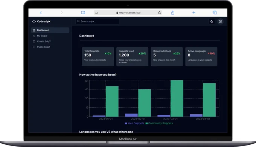Click the 10% up indicator on Total Snippets
256x147 pixels.
[x=108, y=53]
